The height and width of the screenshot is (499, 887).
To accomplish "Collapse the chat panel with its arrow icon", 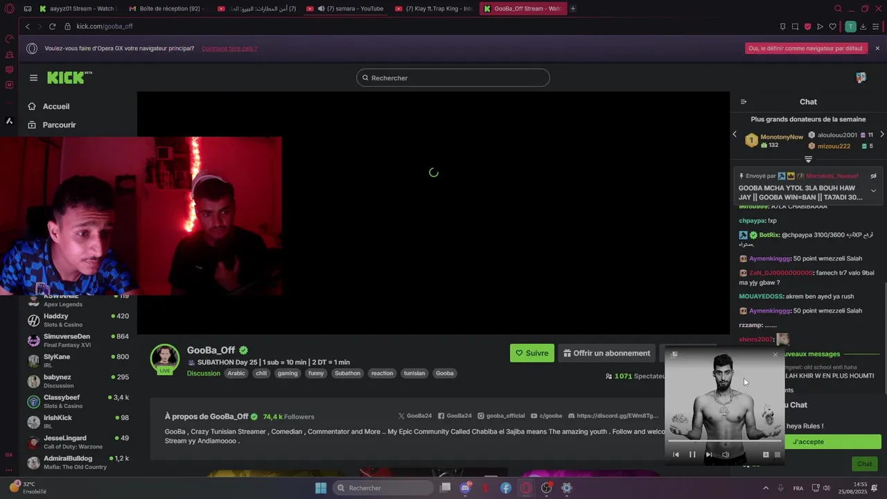I will pyautogui.click(x=744, y=102).
